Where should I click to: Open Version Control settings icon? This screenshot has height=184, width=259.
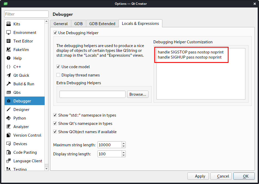point(9,135)
